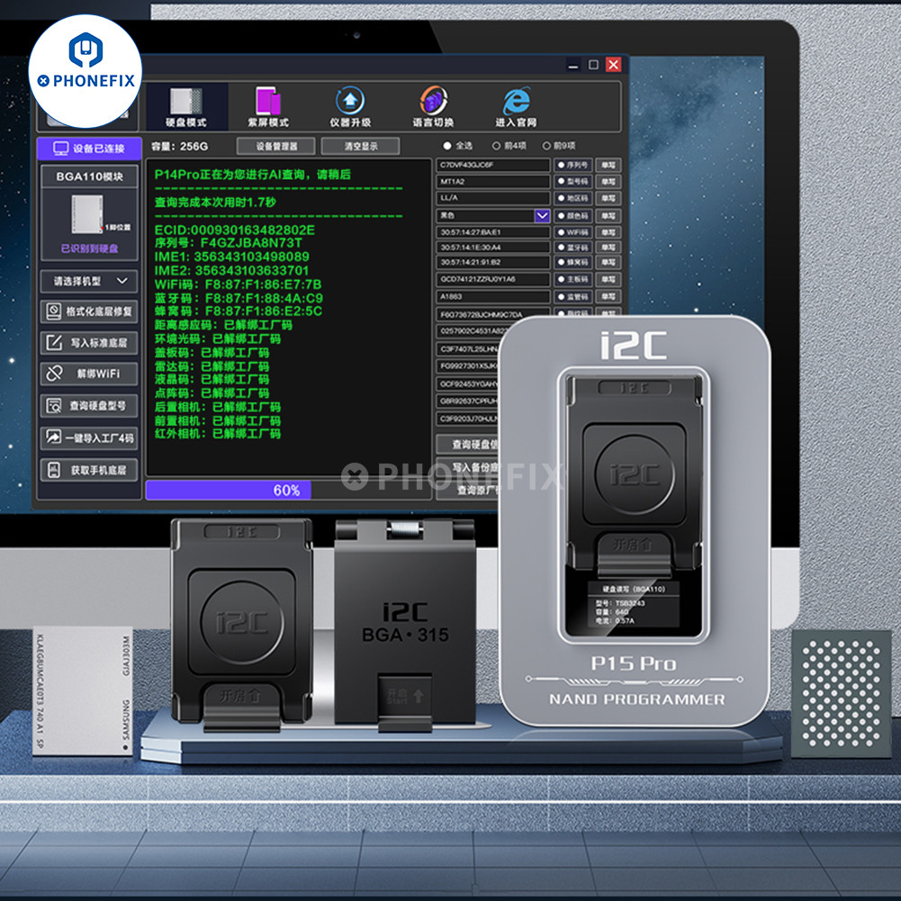Open 硬盘模式 hard disk mode
Screen dimensions: 901x901
coord(186,106)
